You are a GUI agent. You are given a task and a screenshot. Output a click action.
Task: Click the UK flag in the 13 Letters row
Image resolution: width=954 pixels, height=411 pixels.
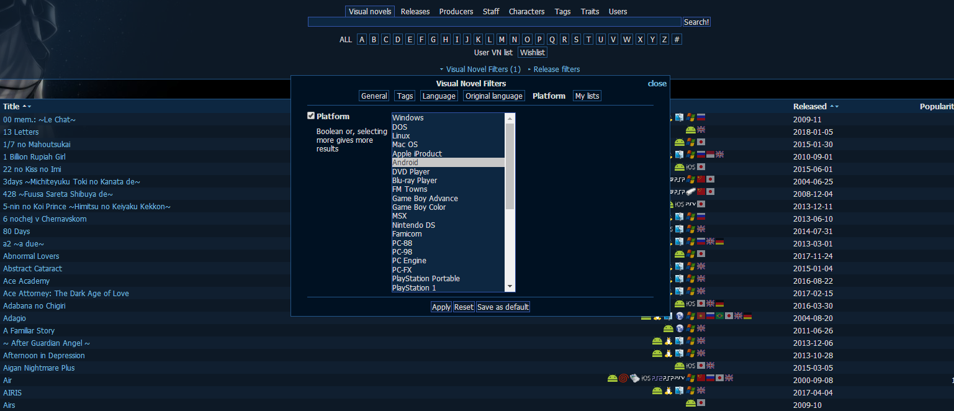point(701,130)
